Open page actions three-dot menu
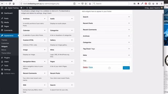Image resolution: width=168 pixels, height=94 pixels. tap(79, 4)
